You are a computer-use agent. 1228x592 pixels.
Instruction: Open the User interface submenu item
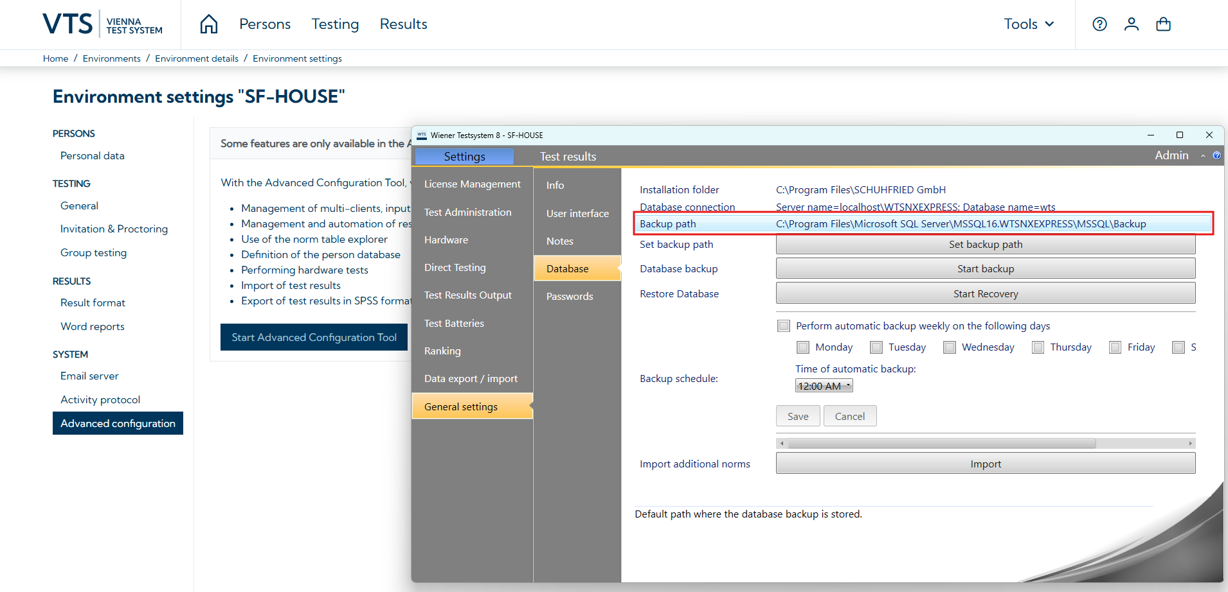(x=577, y=214)
